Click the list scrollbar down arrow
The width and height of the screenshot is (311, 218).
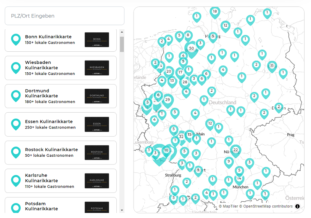coord(122,210)
